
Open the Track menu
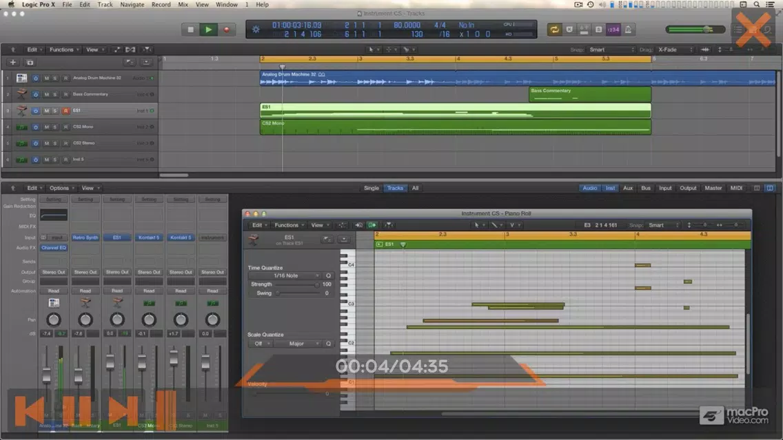click(105, 5)
